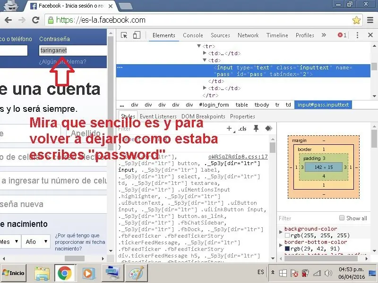Open oWRSqZRdip8.css:17 source link

(238, 157)
